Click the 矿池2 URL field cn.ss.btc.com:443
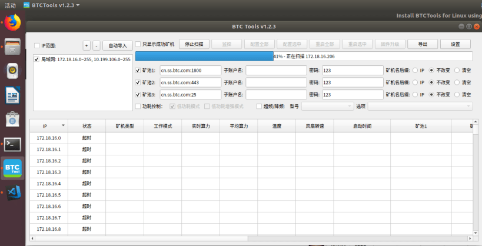Image resolution: width=482 pixels, height=246 pixels. pos(191,82)
